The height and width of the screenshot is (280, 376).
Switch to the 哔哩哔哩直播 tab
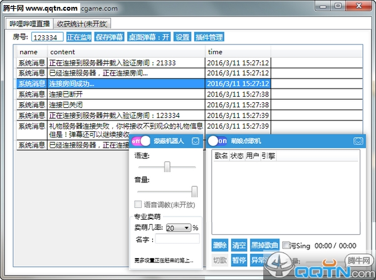point(29,23)
